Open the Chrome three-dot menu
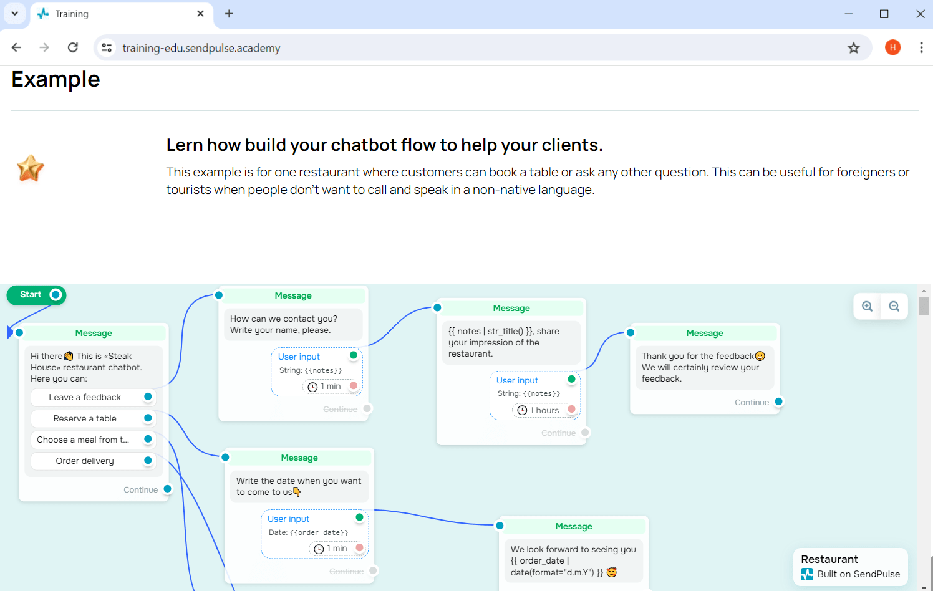The height and width of the screenshot is (591, 933). tap(921, 47)
